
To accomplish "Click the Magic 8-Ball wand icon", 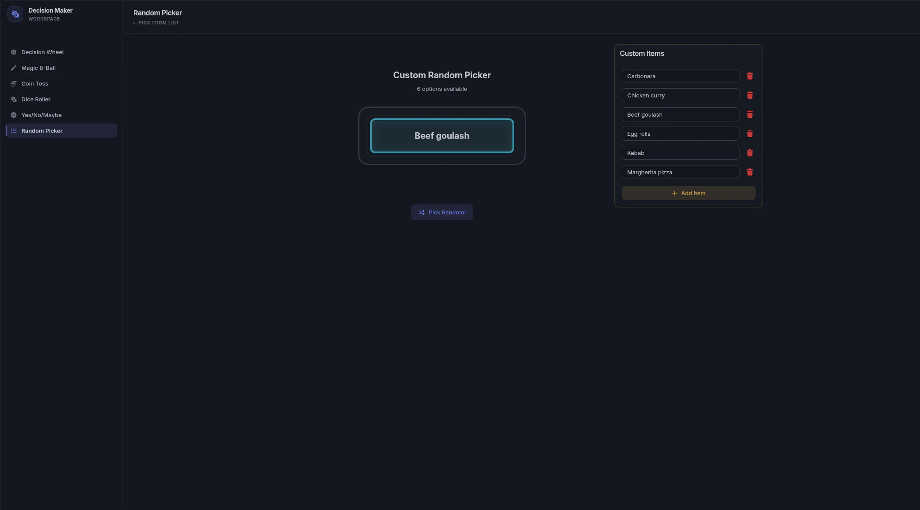I will 14,68.
